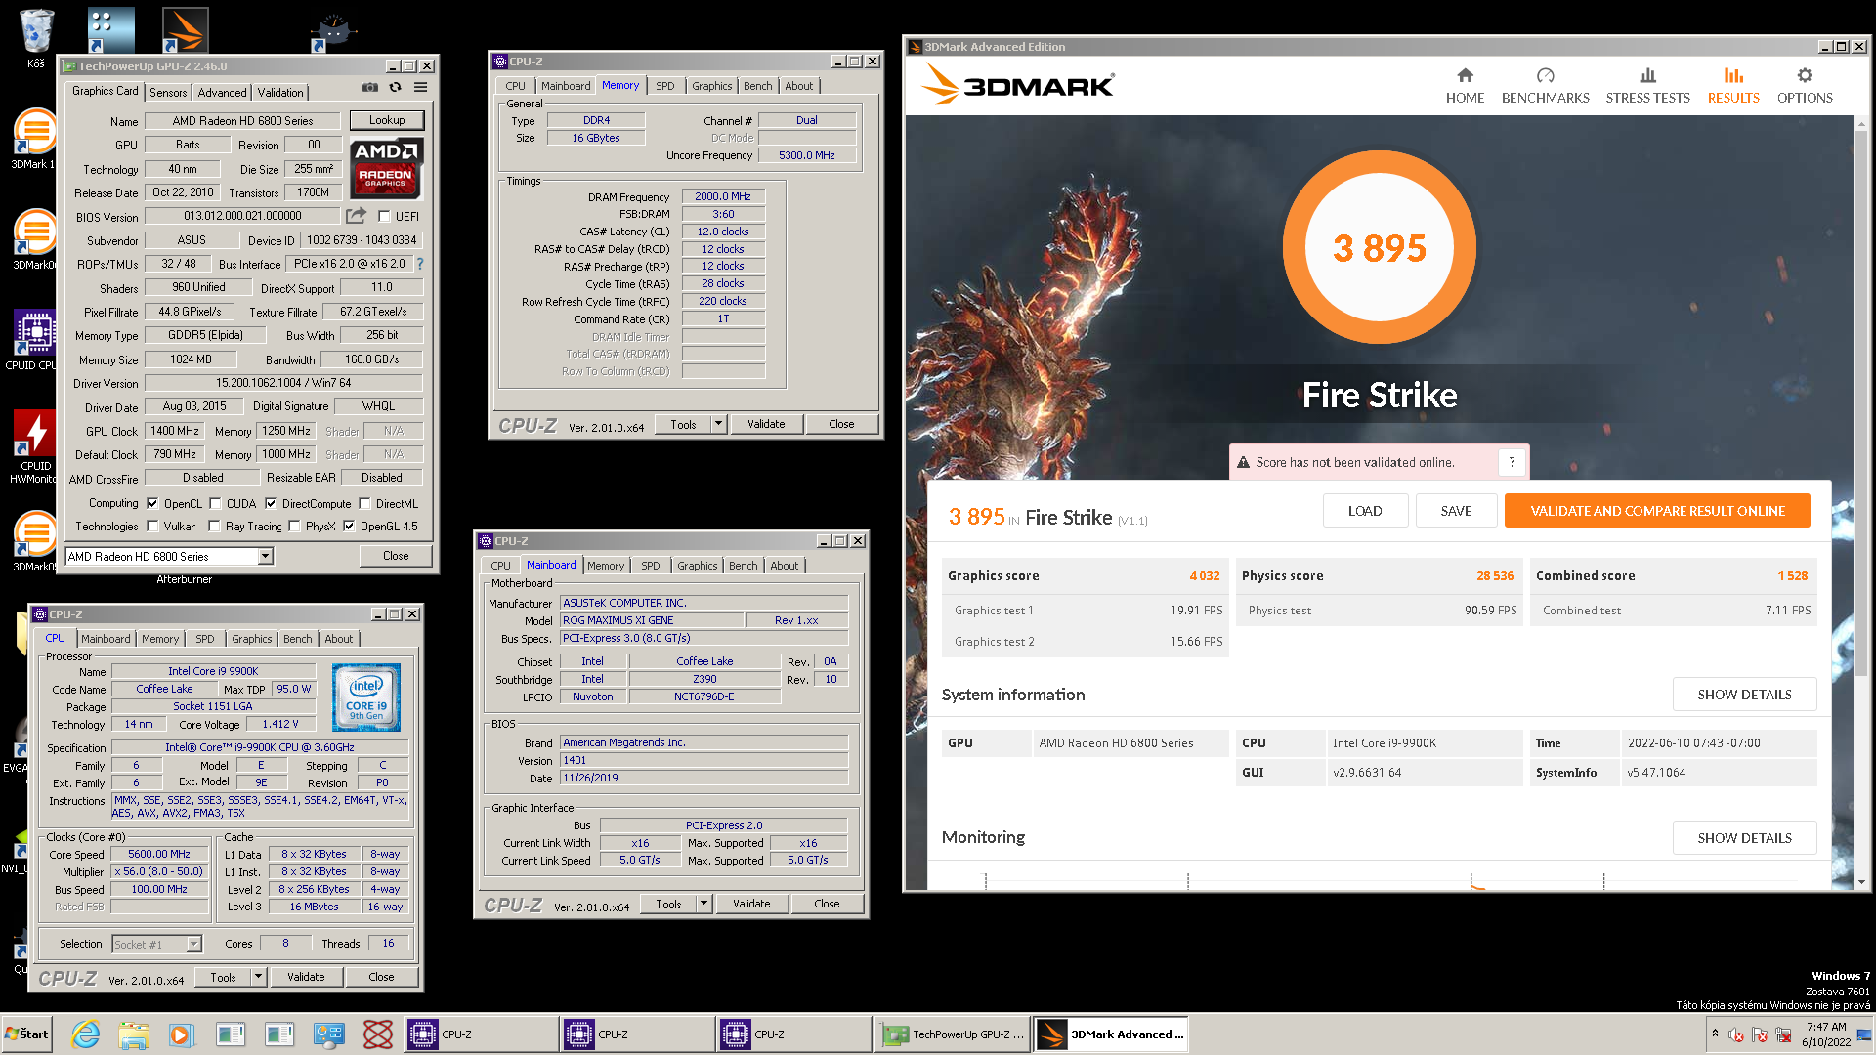Screen dimensions: 1876x1055
Task: Toggle the OpenGL 4.5 checkbox
Action: tap(349, 527)
